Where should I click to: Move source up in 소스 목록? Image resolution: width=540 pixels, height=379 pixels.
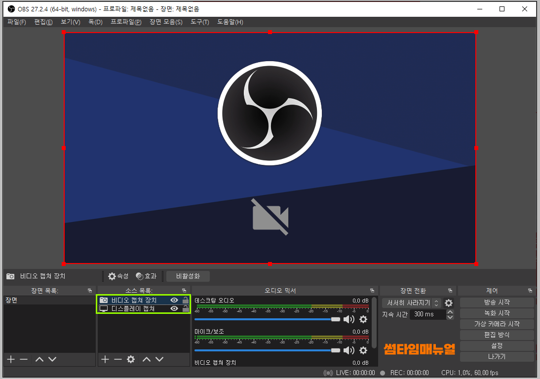147,359
